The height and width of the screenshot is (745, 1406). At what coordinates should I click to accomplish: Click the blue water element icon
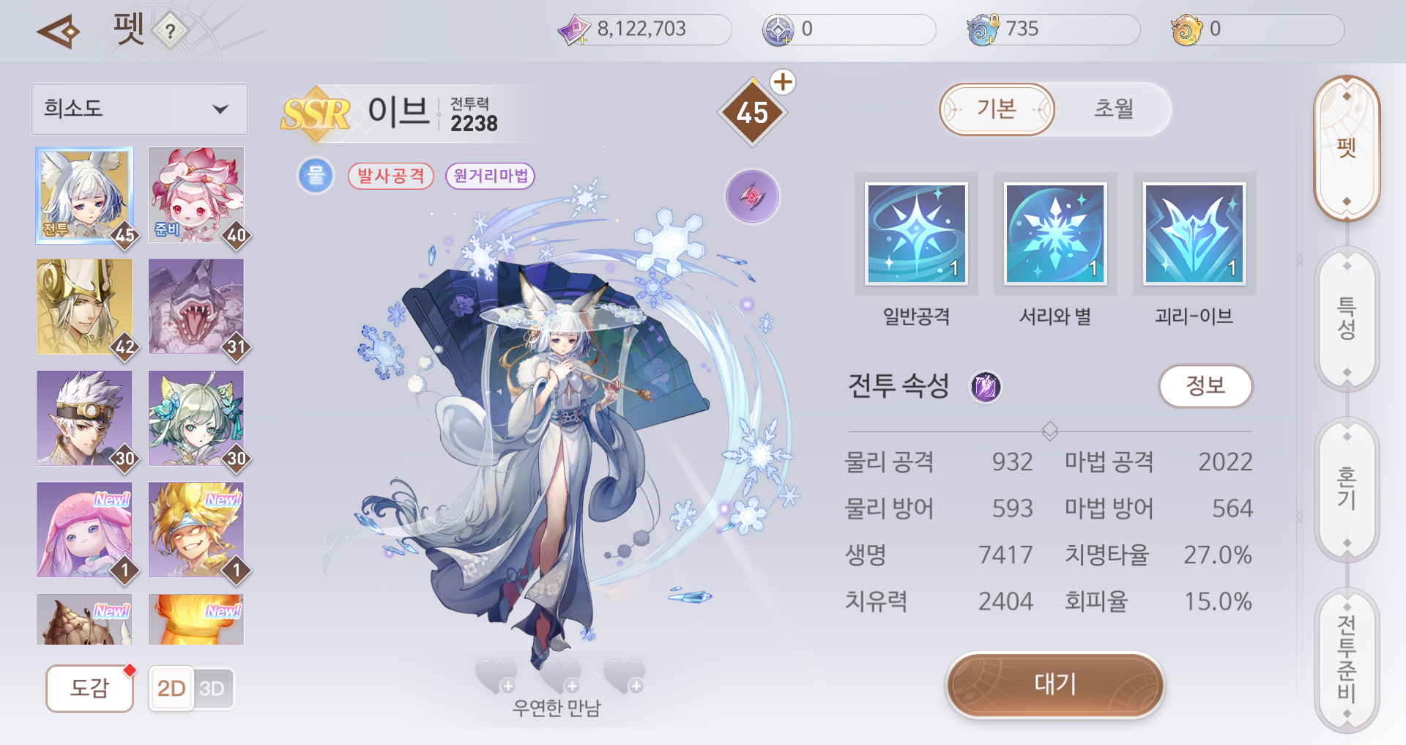point(316,176)
